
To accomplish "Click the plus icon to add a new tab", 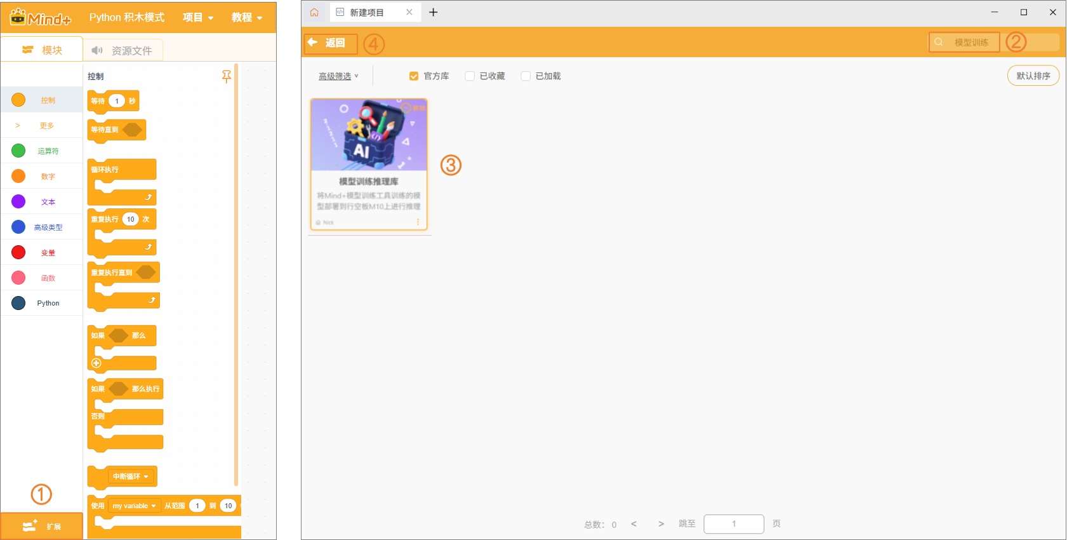I will (x=434, y=12).
